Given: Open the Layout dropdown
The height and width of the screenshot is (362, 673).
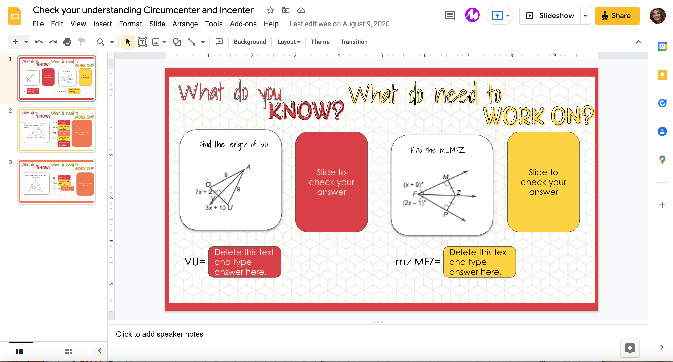Looking at the screenshot, I should coord(288,42).
